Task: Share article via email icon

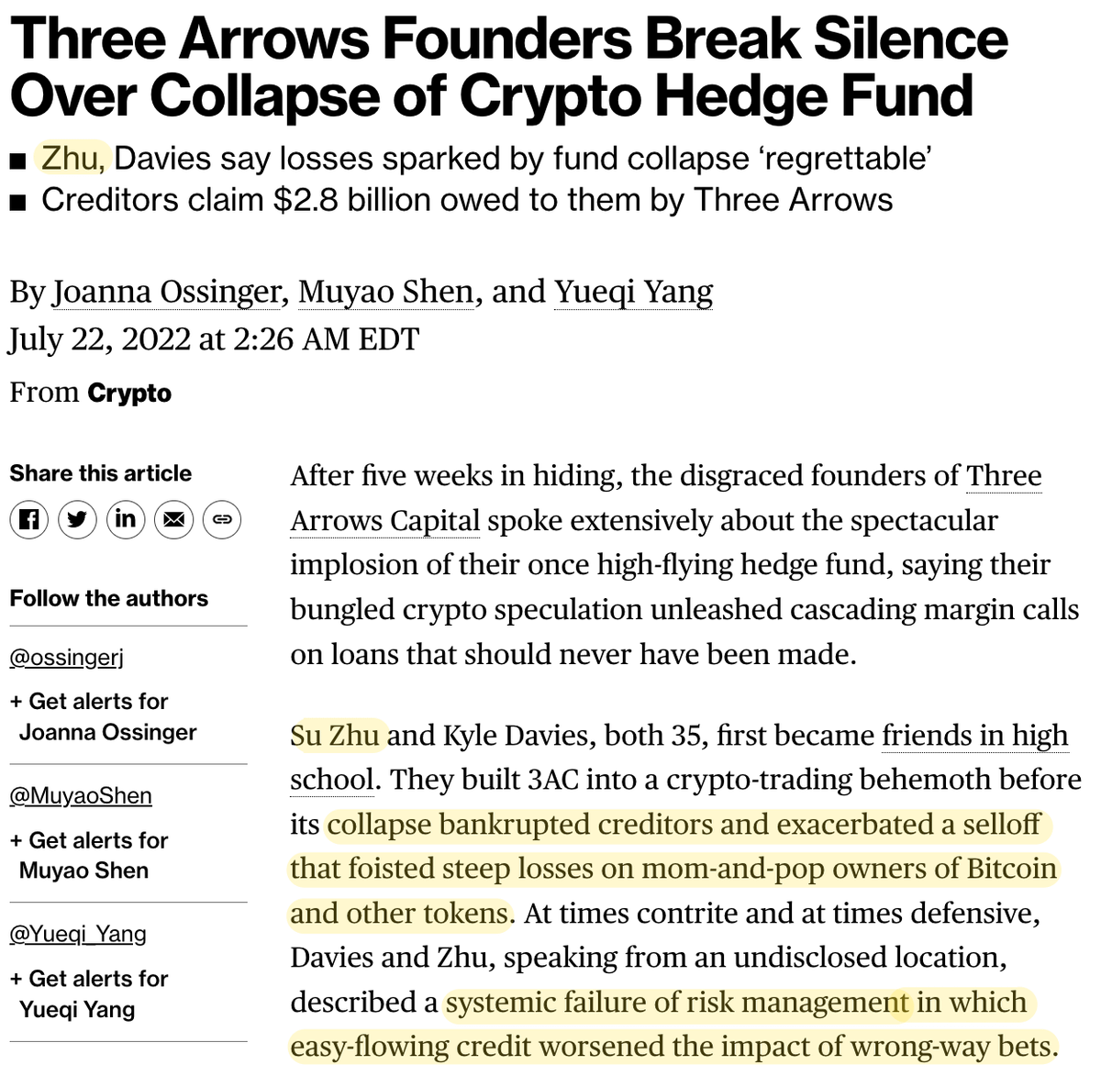Action: coord(173,520)
